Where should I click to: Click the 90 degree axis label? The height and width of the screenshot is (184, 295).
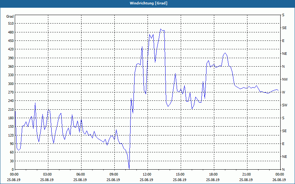pyautogui.click(x=12, y=144)
